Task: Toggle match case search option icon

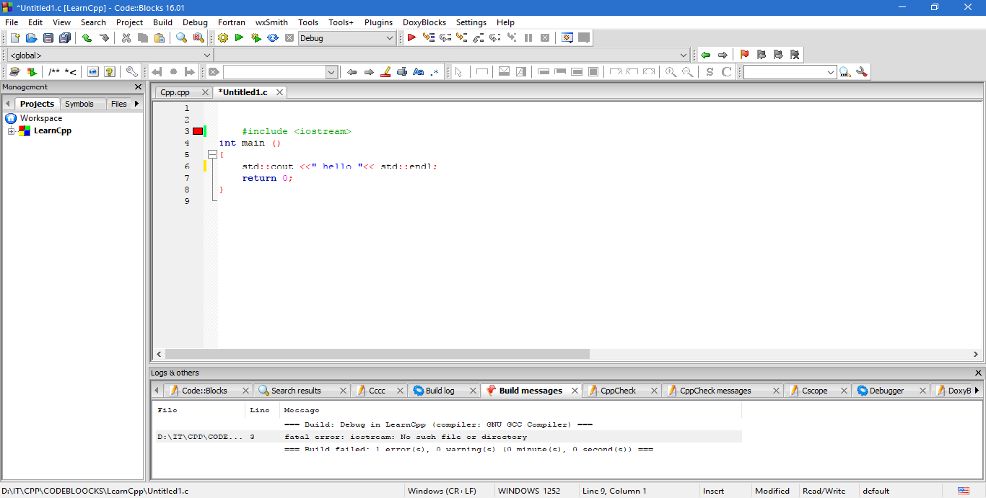Action: 418,72
